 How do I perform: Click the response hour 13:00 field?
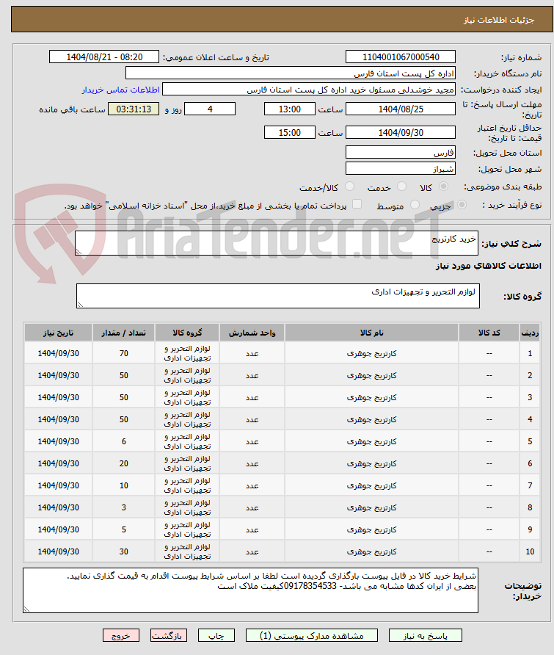[x=289, y=109]
